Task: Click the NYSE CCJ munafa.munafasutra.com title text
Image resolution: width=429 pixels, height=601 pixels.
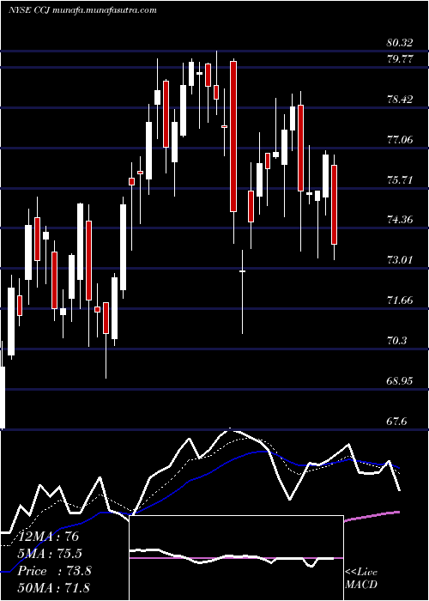Action: tap(82, 10)
